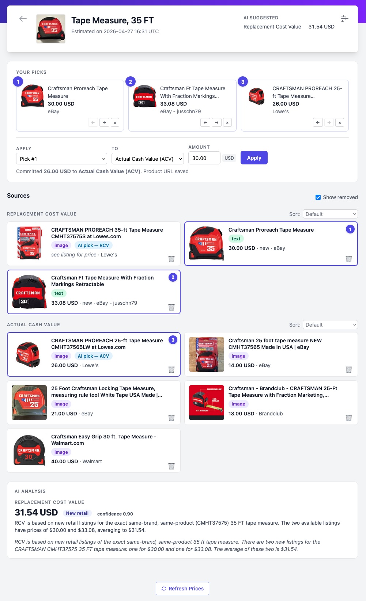Open the Actual Cash Value (ACV) dropdown
Viewport: 366px width, 601px height.
tap(148, 159)
